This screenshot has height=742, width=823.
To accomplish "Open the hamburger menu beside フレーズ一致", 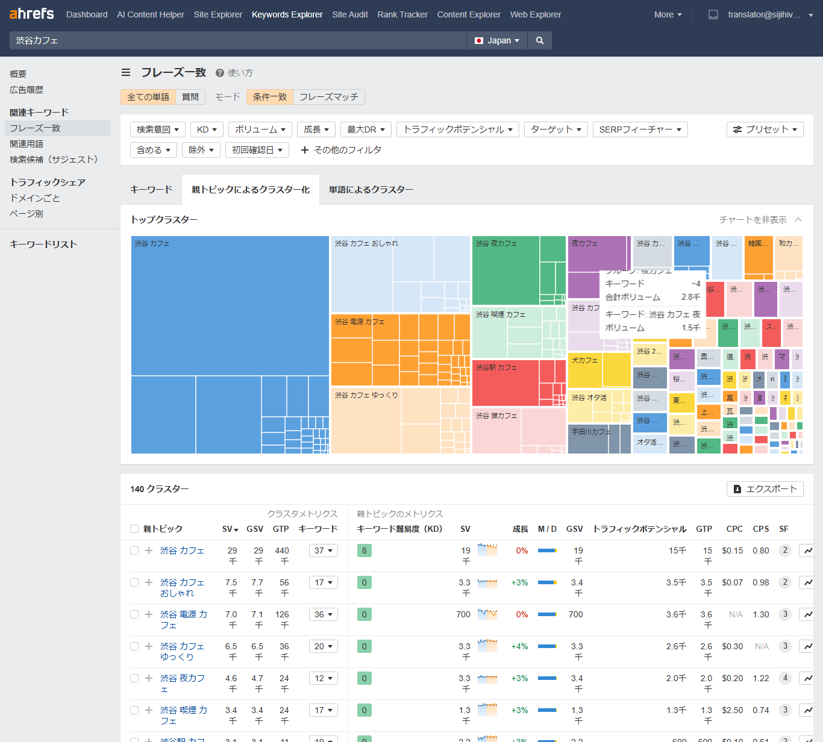I will 126,72.
